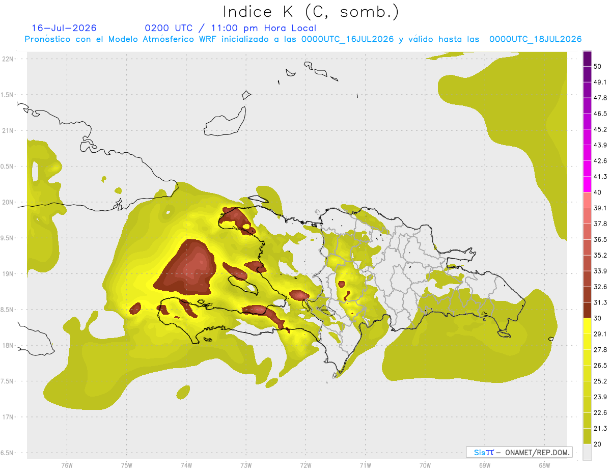Click the latitude label '0.5N'
The image size is (611, 472).
point(8,166)
